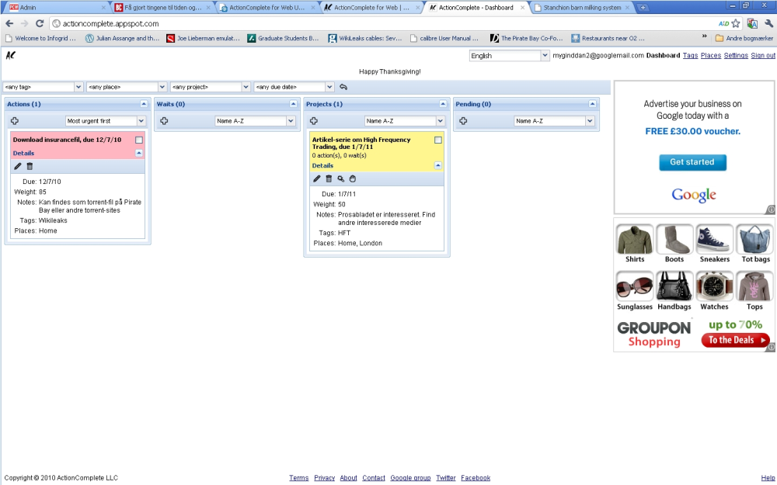
Task: Open the Most urgent first sort dropdown
Action: coord(105,121)
